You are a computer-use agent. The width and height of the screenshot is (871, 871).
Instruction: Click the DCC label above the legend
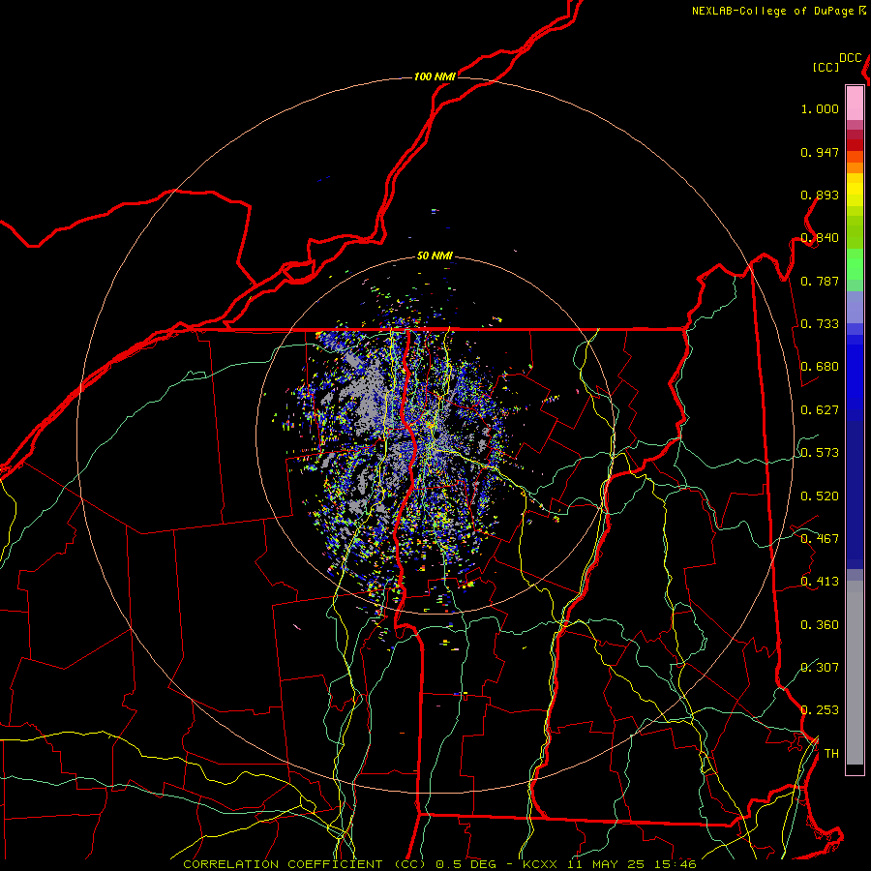point(851,58)
